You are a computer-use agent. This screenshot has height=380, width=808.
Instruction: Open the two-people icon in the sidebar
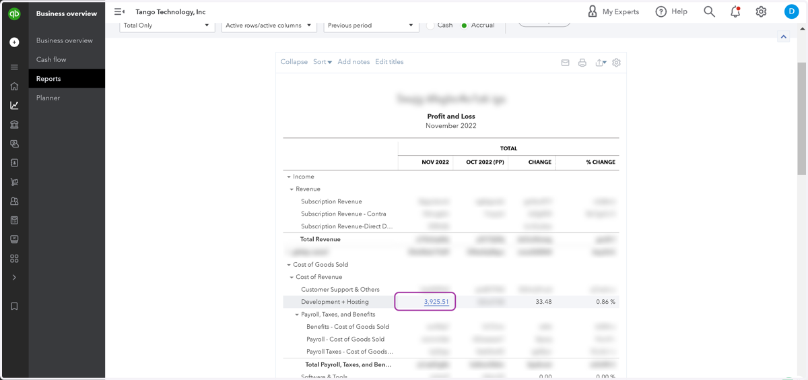(14, 201)
